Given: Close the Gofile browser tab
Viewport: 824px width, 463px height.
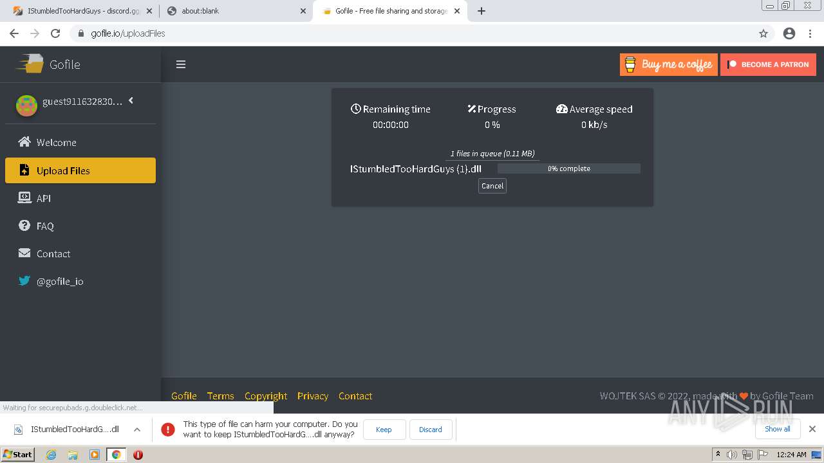Looking at the screenshot, I should (457, 11).
